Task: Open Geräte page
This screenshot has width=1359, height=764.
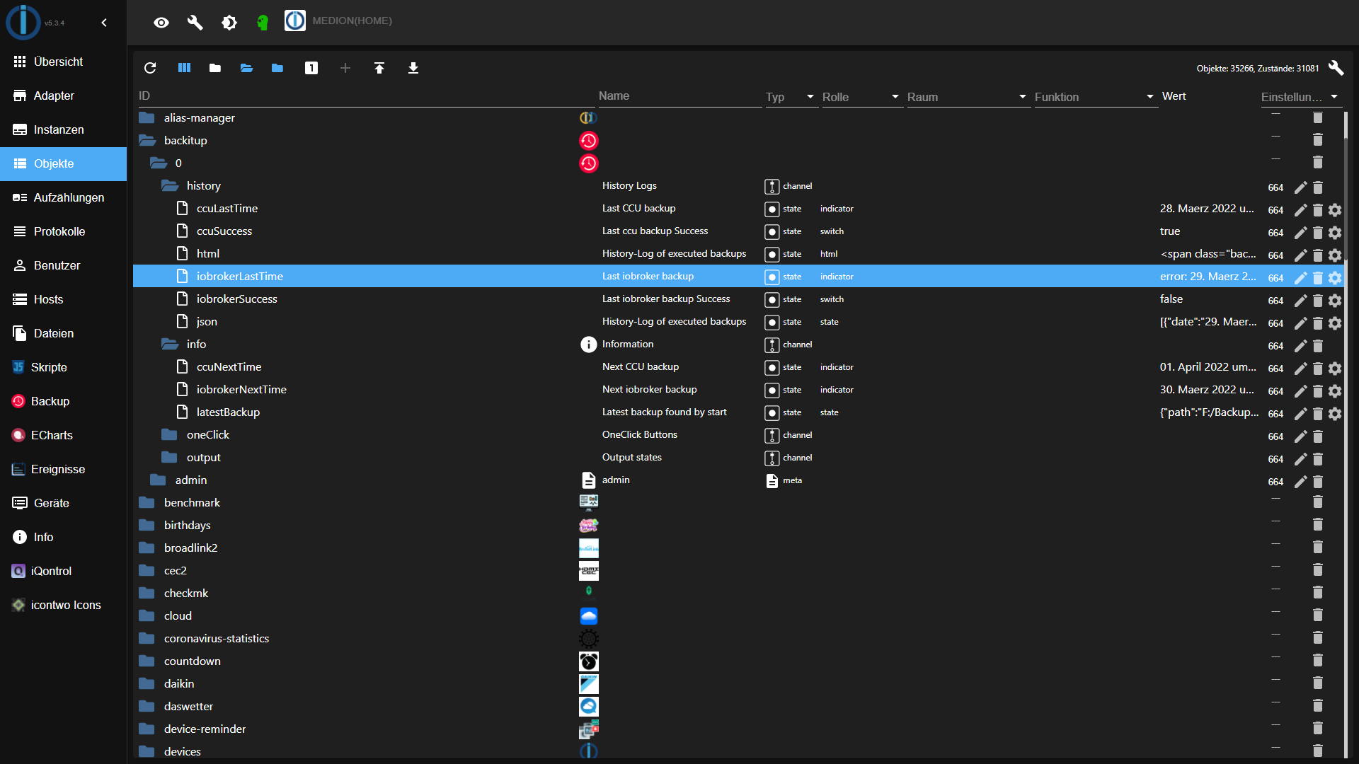Action: click(x=64, y=503)
